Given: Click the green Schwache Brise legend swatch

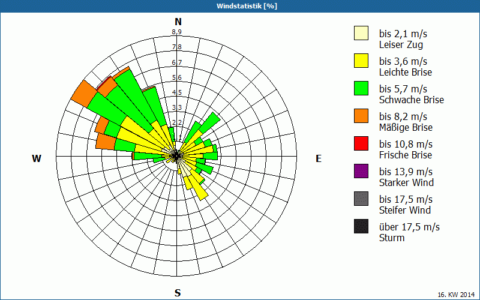Looking at the screenshot, I should pos(361,88).
